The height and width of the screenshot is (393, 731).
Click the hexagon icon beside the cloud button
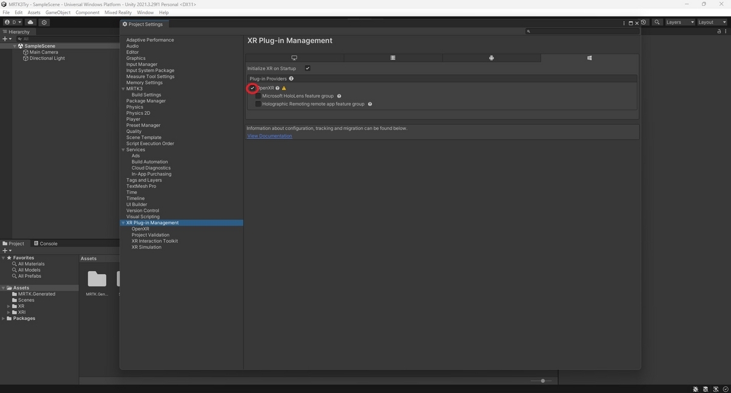44,22
